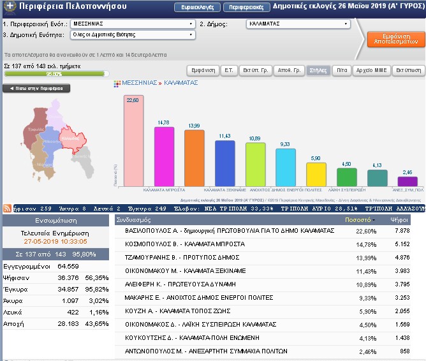Select the ΚΟΣΜΟΠΟΥΛΟΣ Β. - ΚΑΛΑΜΑΤΑ ΜΠΡΟΣΤΑ row
The width and height of the screenshot is (426, 361).
263,244
